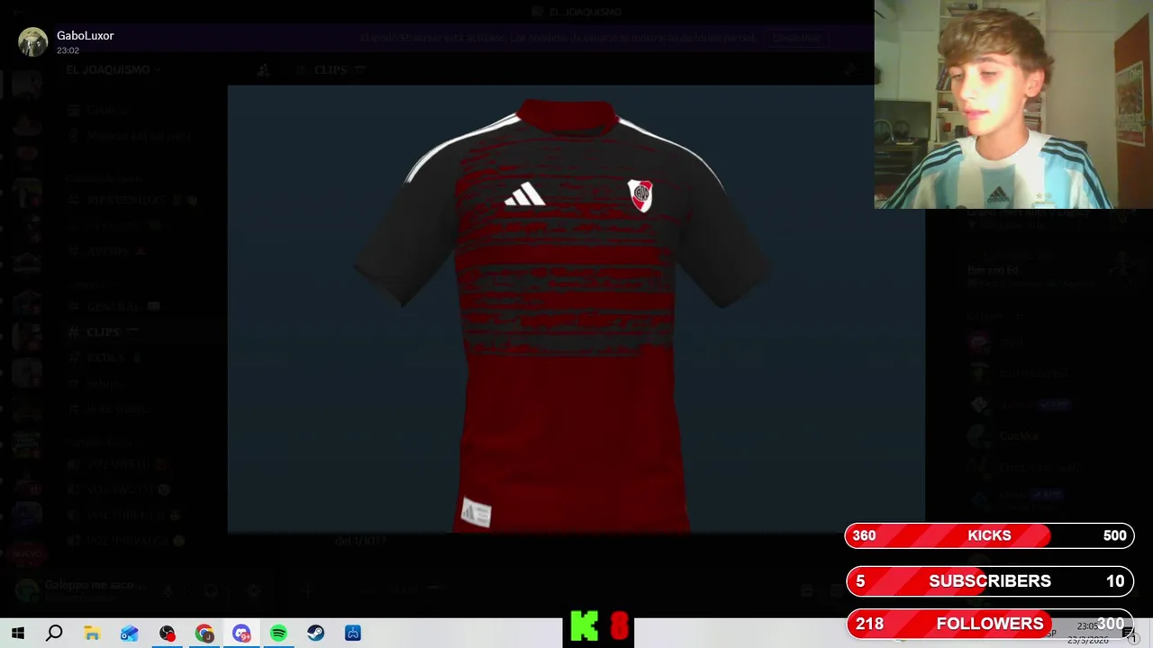The image size is (1153, 648).
Task: Click Desactivar in the streamer mode banner
Action: [796, 38]
